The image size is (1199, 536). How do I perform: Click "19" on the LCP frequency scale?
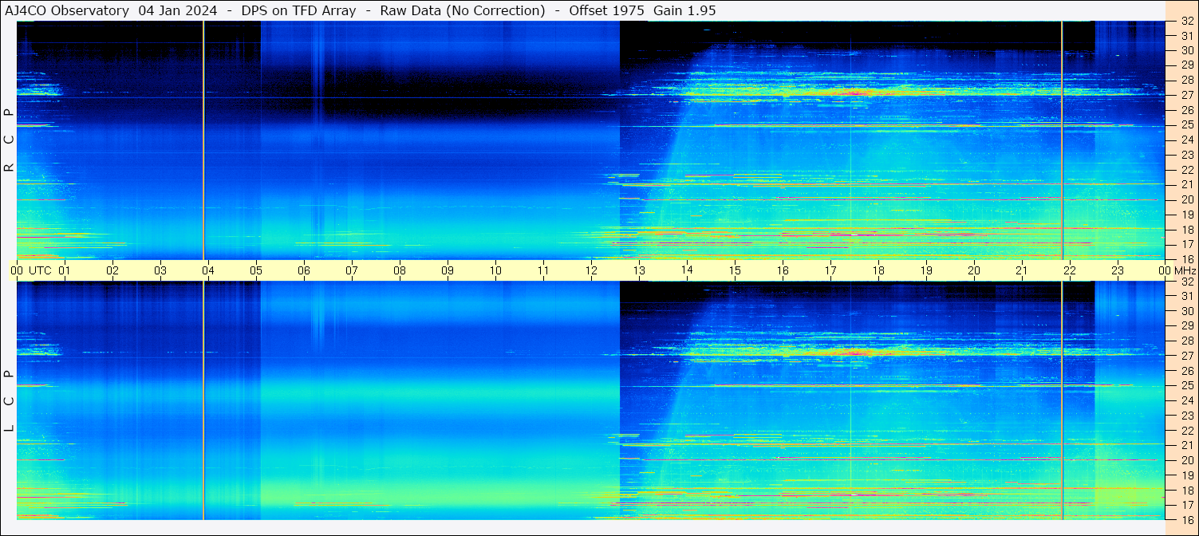click(1187, 475)
